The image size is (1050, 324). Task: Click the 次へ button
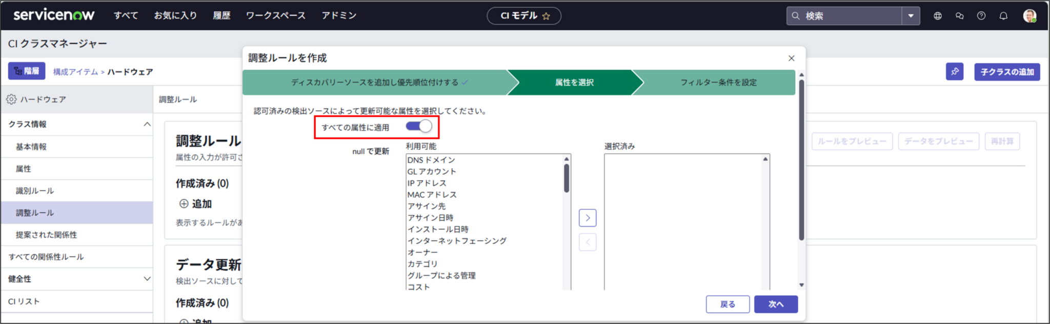coord(776,305)
